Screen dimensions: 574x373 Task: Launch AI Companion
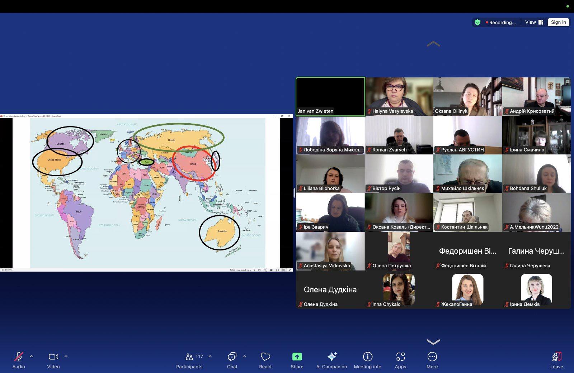point(331,360)
